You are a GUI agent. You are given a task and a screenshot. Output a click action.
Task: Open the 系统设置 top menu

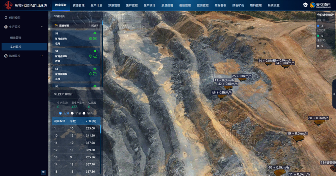point(274,5)
